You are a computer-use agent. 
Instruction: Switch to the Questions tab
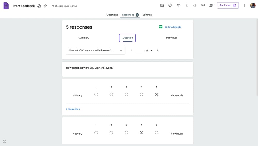coord(112,15)
